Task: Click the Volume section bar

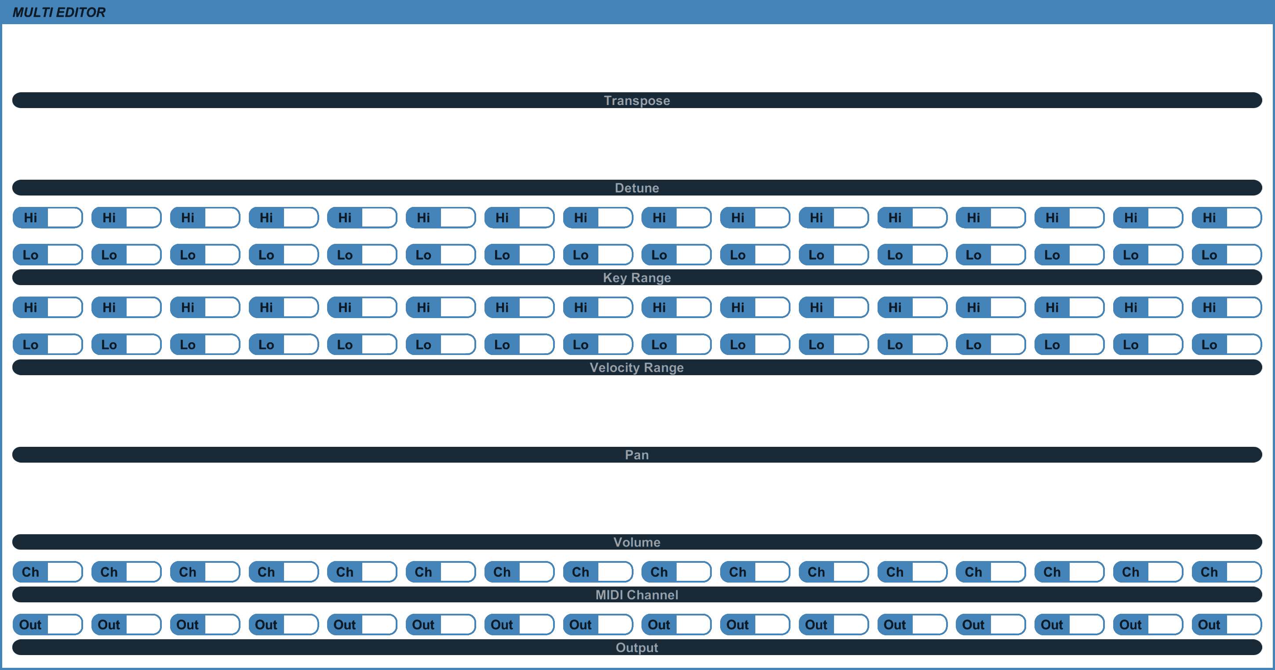Action: pyautogui.click(x=637, y=542)
